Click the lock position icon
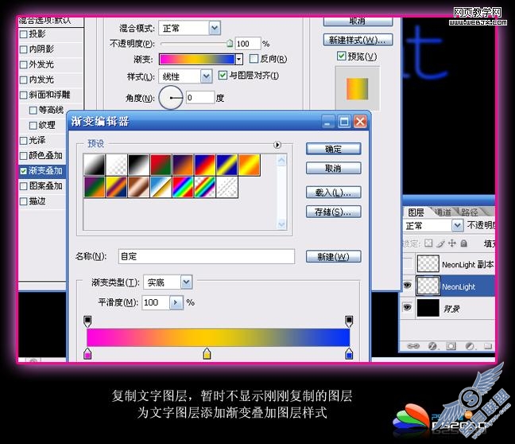 click(x=452, y=243)
